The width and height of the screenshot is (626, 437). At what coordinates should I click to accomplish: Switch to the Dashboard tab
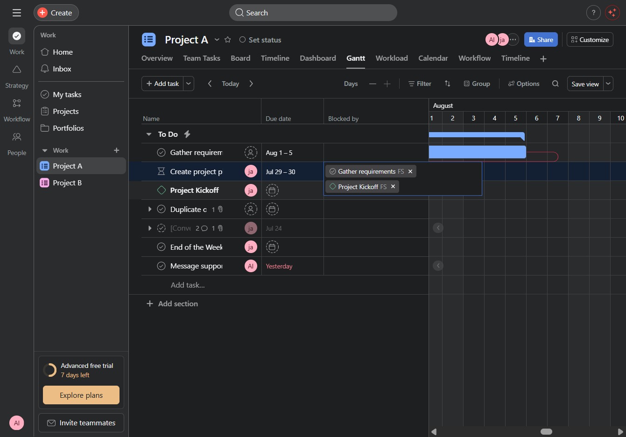(x=318, y=58)
